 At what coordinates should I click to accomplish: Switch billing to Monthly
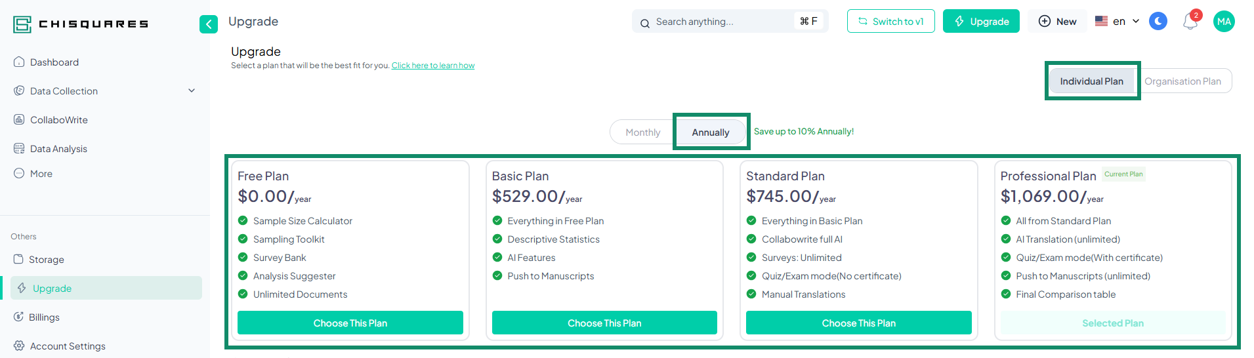coord(642,132)
